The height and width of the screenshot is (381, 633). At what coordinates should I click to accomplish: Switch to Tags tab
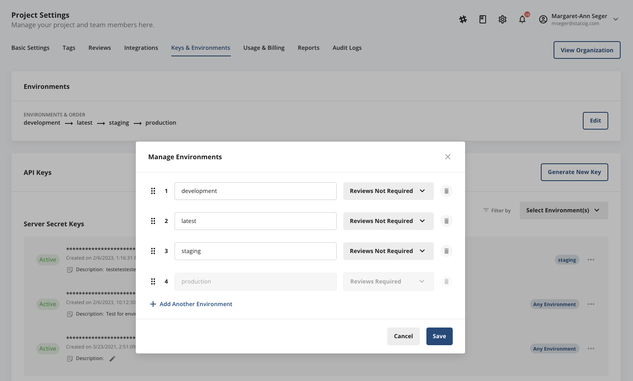pos(69,48)
